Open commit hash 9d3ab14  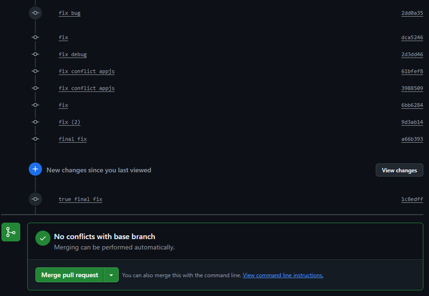pyautogui.click(x=412, y=122)
